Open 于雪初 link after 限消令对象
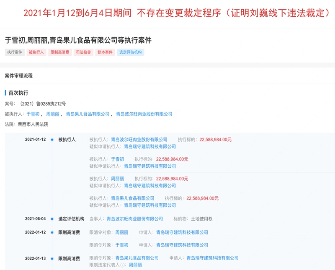 [x=122, y=245]
